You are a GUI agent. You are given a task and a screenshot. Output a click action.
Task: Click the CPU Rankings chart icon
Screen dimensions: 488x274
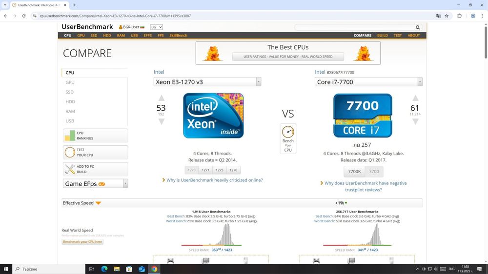(x=70, y=136)
